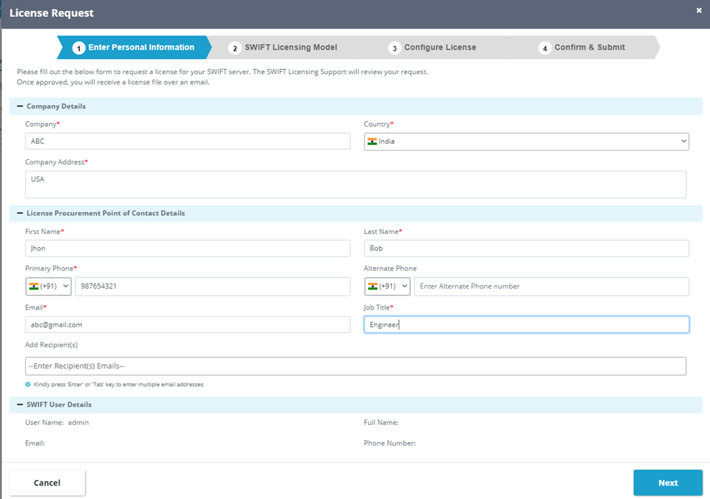Viewport: 710px width, 499px height.
Task: Go to Enter Personal Information step
Action: pos(135,48)
